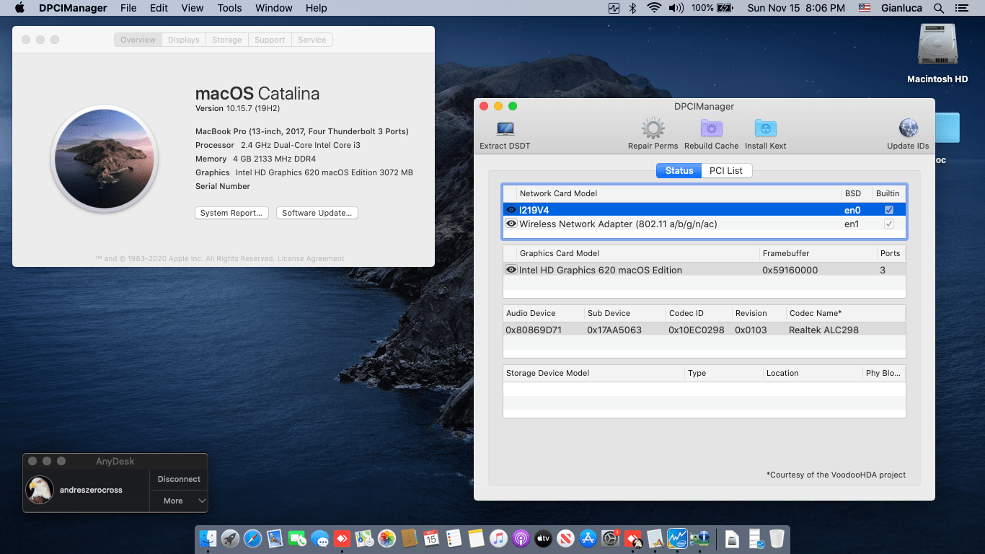Uncheck Builtin for the I219V4 card
Image resolution: width=985 pixels, height=554 pixels.
point(890,209)
